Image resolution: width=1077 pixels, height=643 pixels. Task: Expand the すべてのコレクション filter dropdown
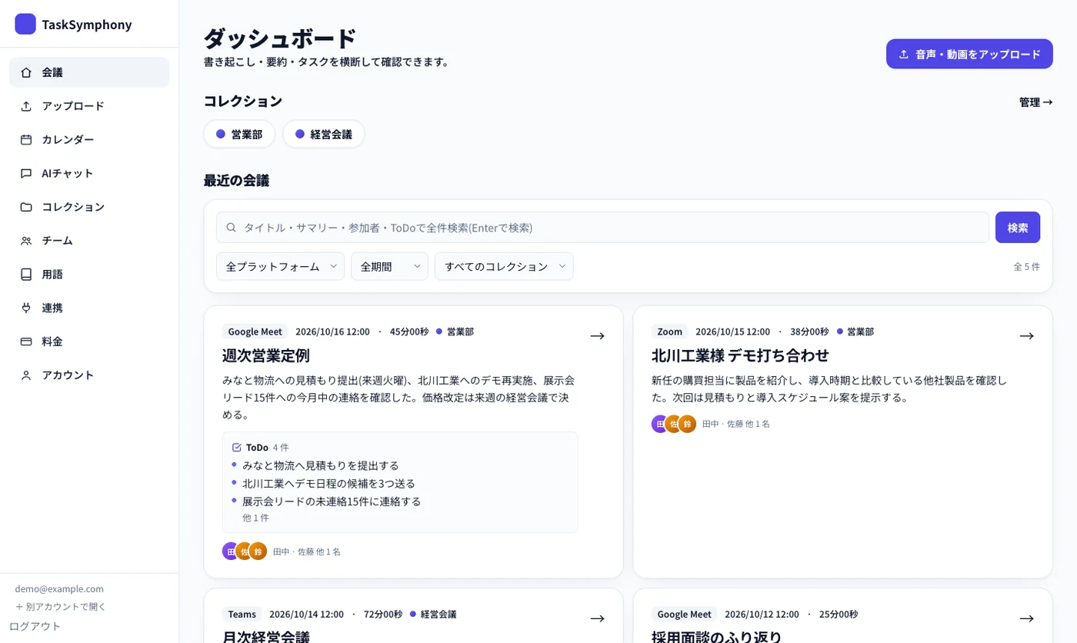tap(504, 266)
